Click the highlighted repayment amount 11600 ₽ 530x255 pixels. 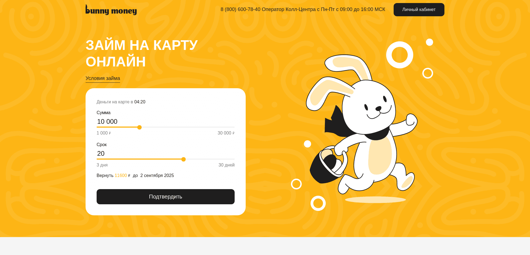click(x=121, y=175)
